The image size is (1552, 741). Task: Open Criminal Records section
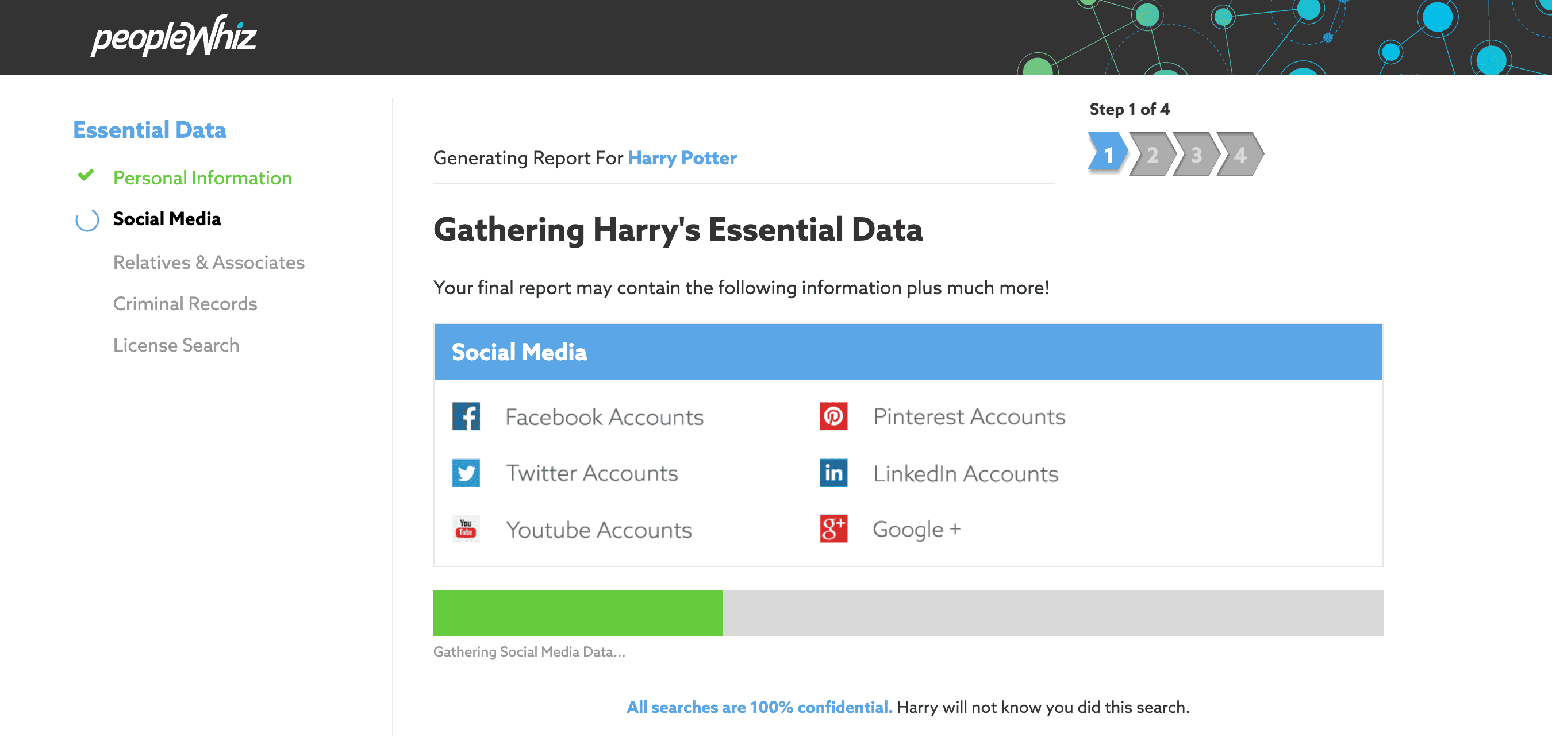pos(185,304)
